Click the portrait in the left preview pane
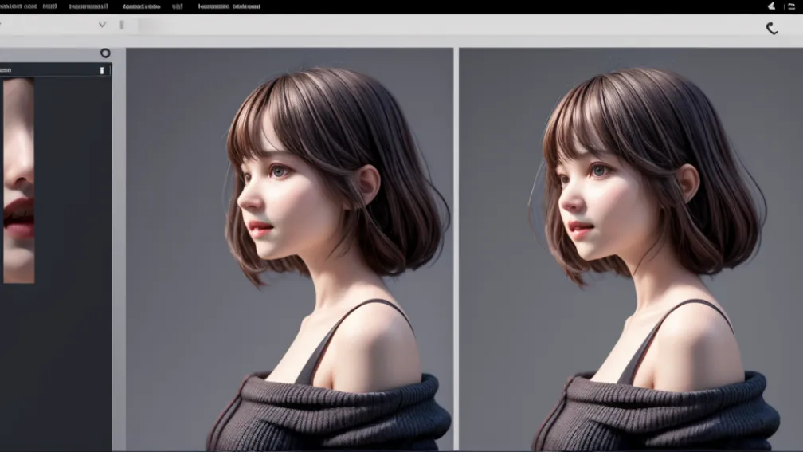The height and width of the screenshot is (452, 803). pos(290,250)
